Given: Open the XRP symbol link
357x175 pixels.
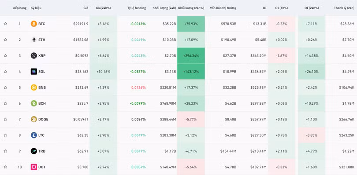Looking at the screenshot, I should (42, 55).
